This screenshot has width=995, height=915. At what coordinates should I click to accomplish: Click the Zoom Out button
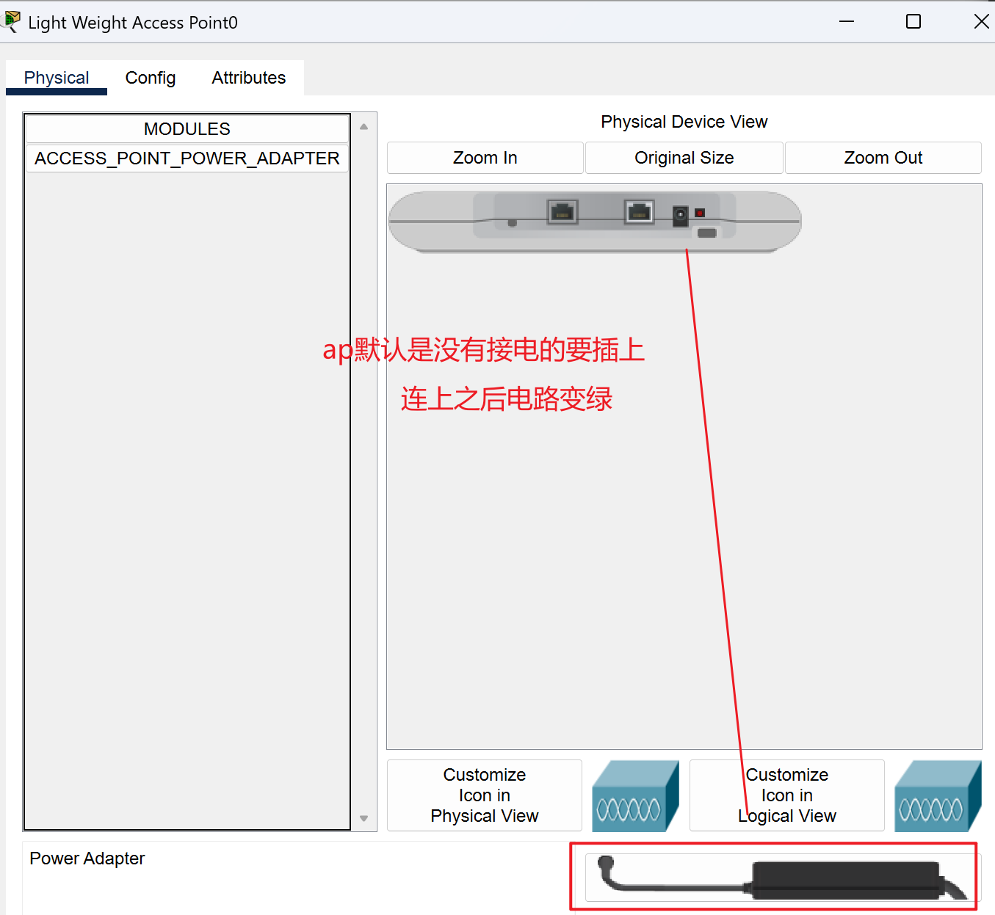883,158
